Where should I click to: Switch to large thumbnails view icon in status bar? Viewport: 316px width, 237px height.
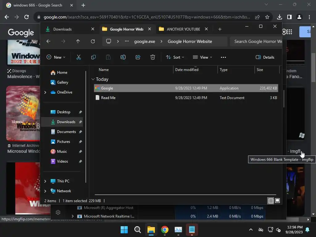coord(277,201)
